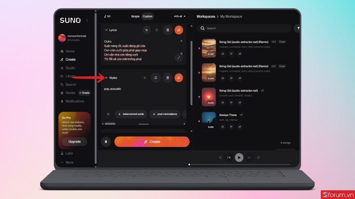Skip to the previous track

click(x=229, y=157)
